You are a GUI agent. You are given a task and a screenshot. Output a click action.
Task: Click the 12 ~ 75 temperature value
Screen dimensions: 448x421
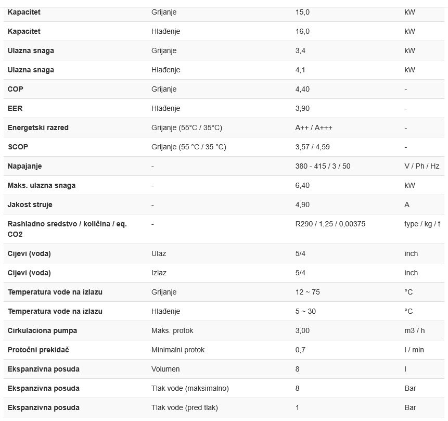click(x=308, y=292)
